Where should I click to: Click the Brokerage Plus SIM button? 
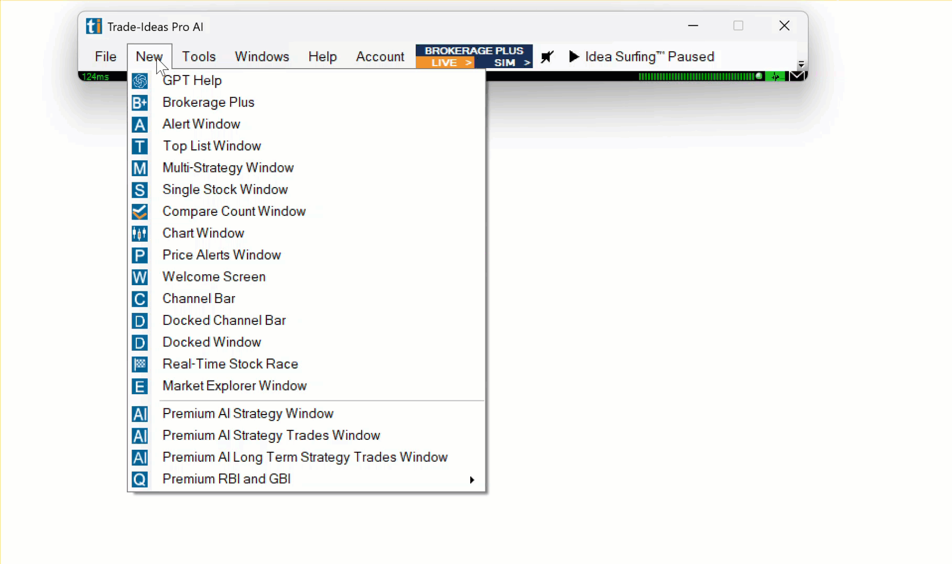pos(505,62)
